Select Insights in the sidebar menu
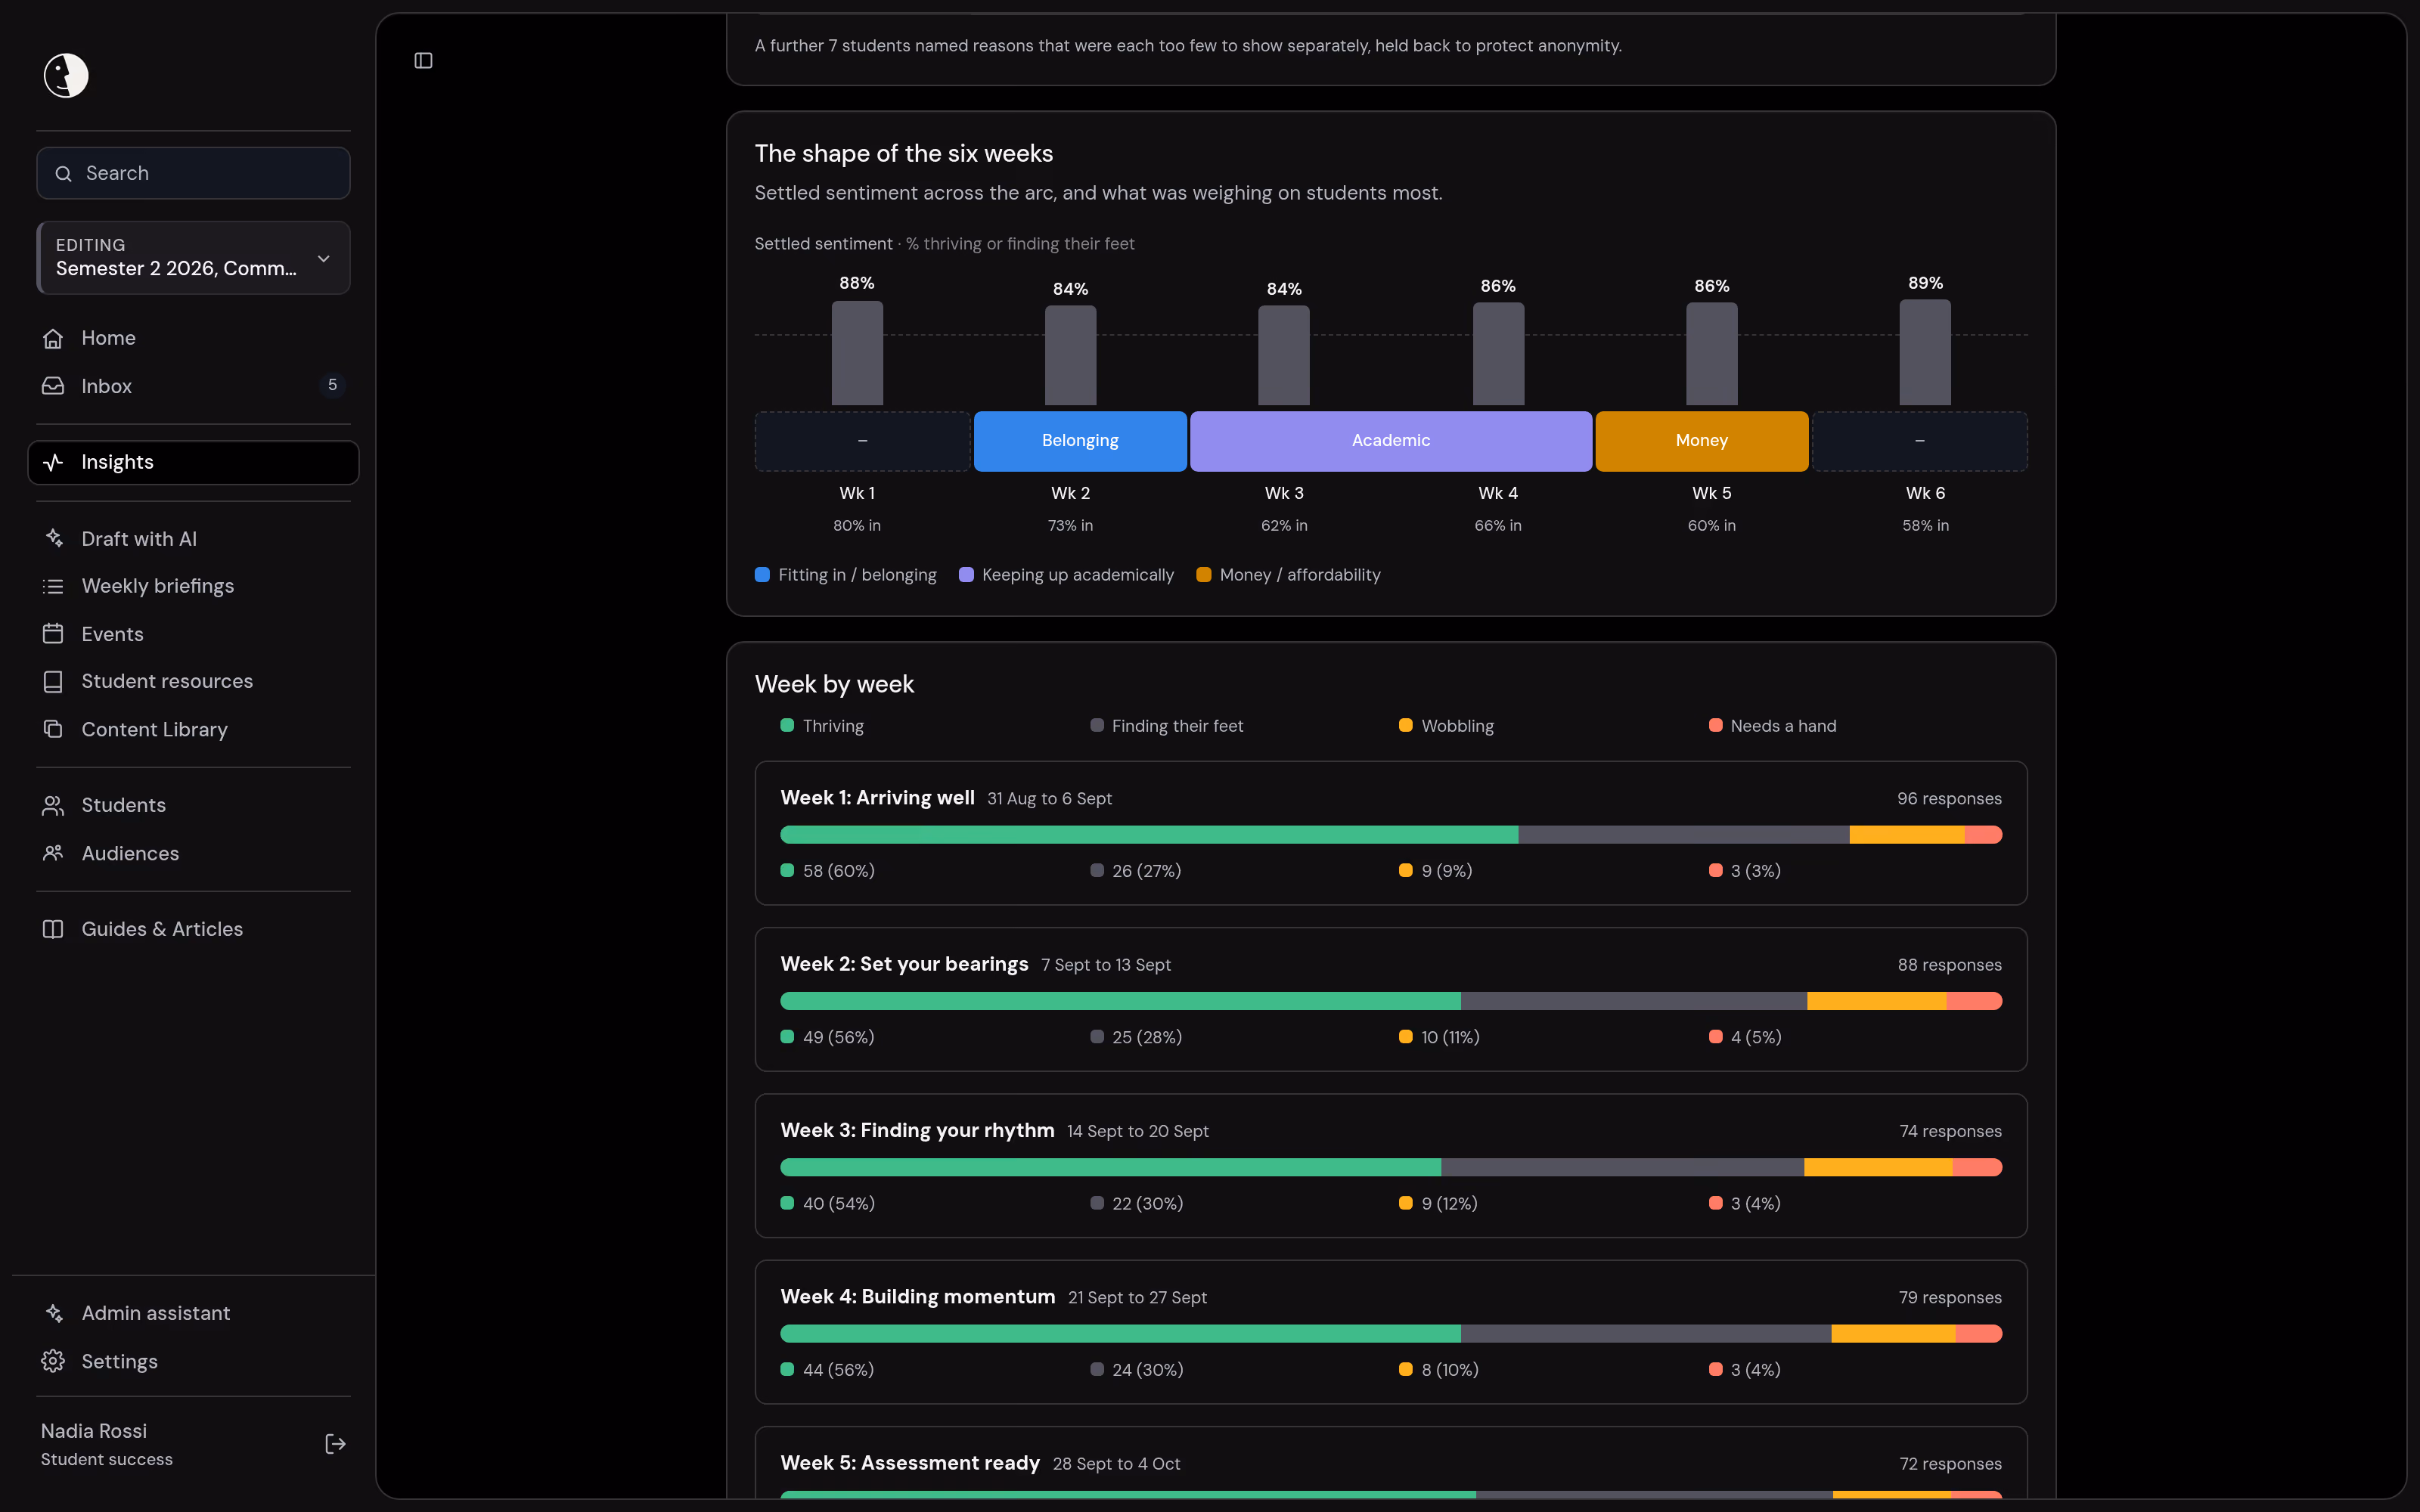2420x1512 pixels. (x=193, y=462)
